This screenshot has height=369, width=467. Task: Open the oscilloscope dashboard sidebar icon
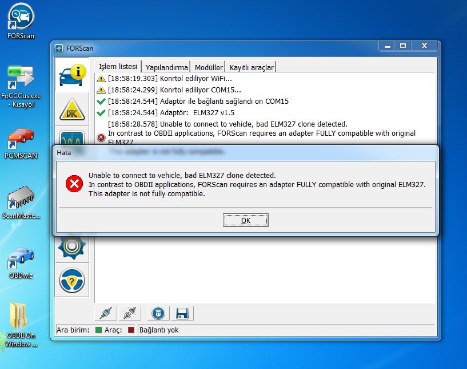72,137
